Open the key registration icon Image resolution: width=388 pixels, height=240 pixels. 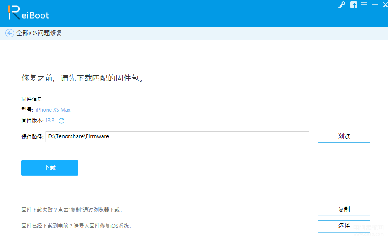tap(342, 5)
